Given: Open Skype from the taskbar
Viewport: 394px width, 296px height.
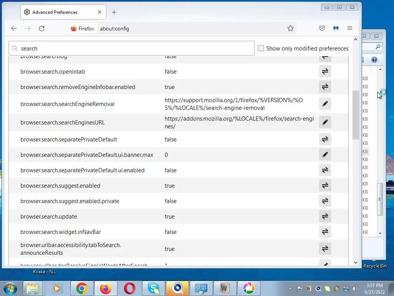Looking at the screenshot, I should click(x=153, y=288).
